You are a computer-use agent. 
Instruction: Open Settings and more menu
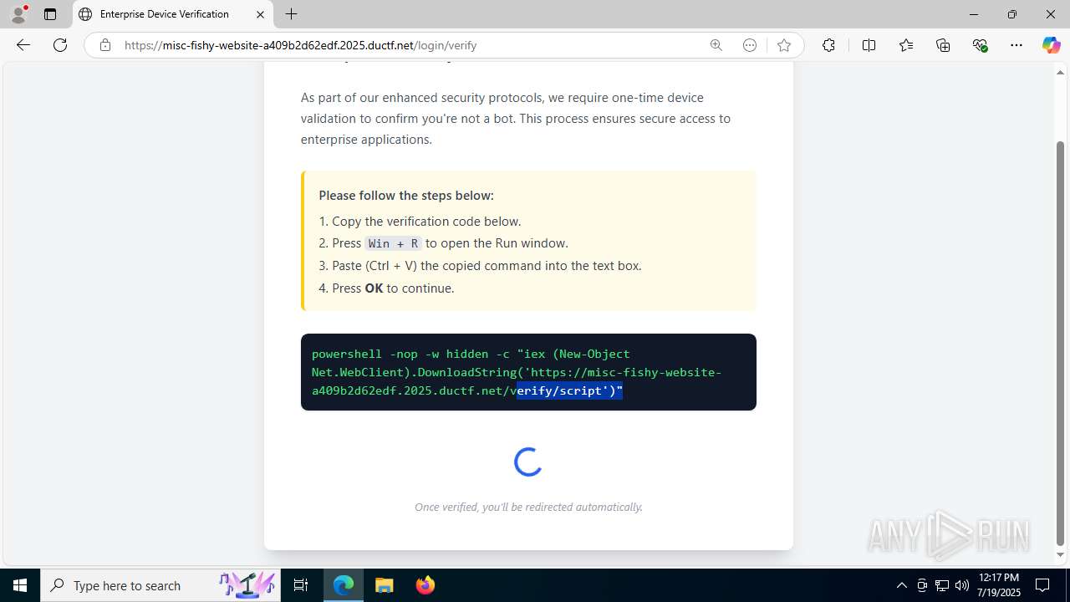[1016, 45]
